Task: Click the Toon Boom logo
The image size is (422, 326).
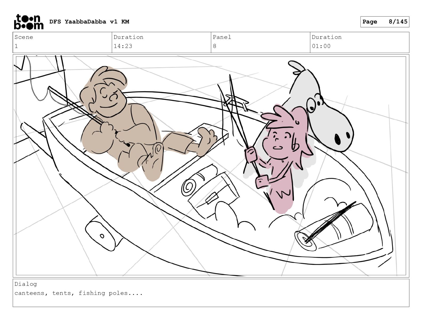Action: (29, 22)
